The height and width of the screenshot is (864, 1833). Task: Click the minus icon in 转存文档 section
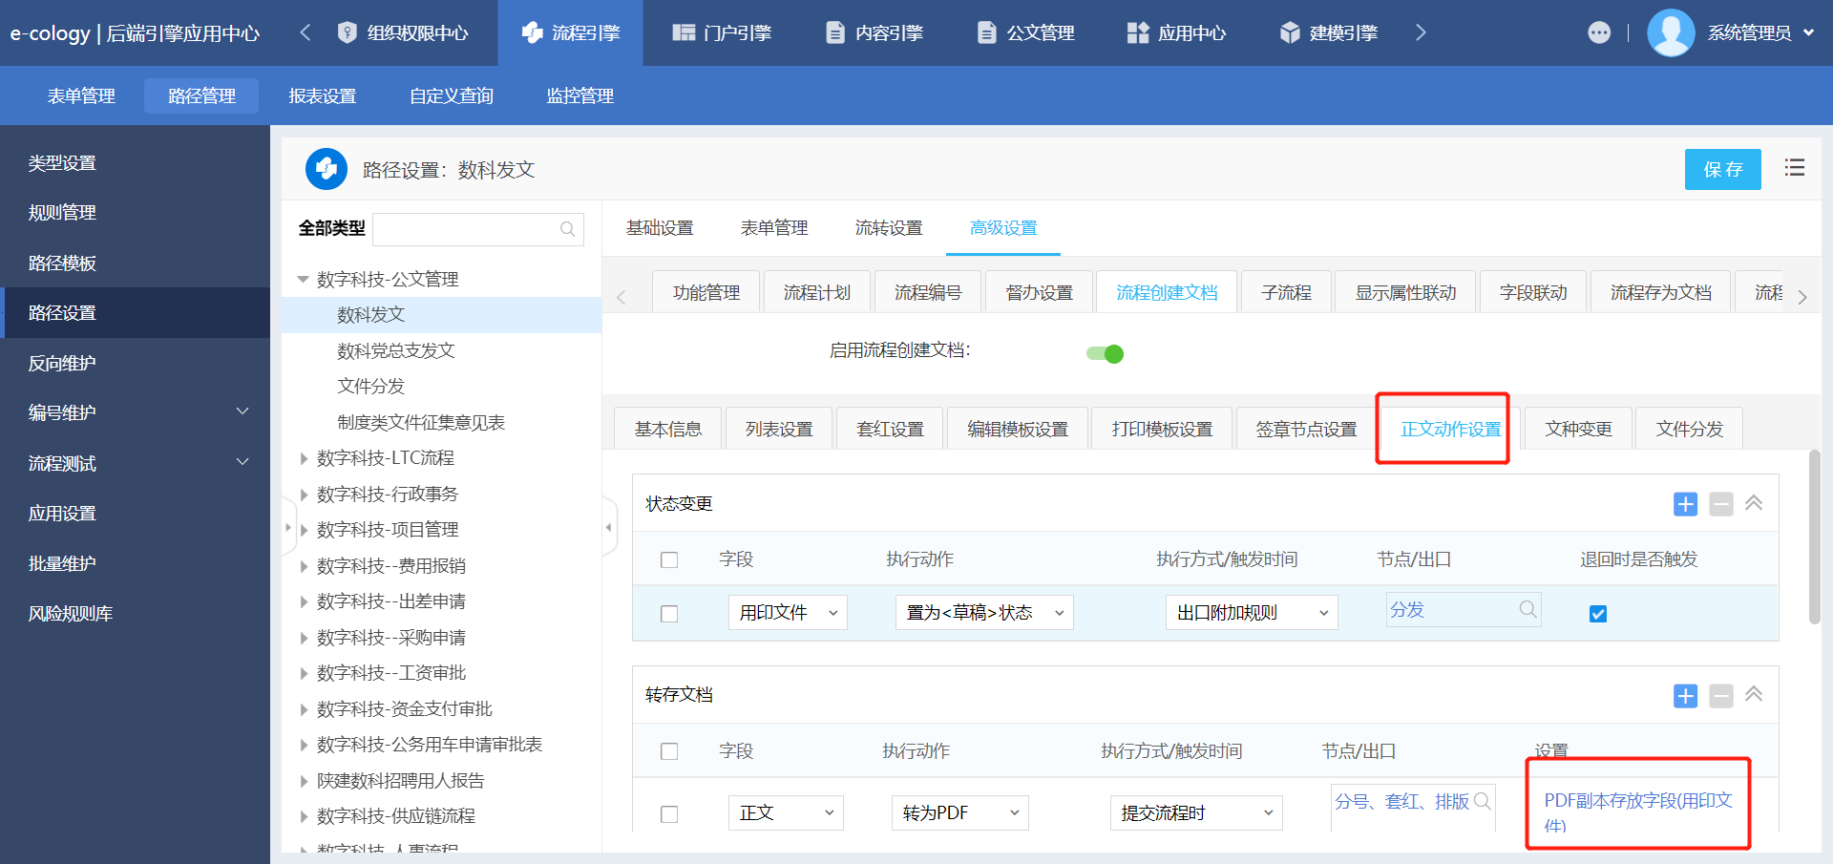(1720, 696)
